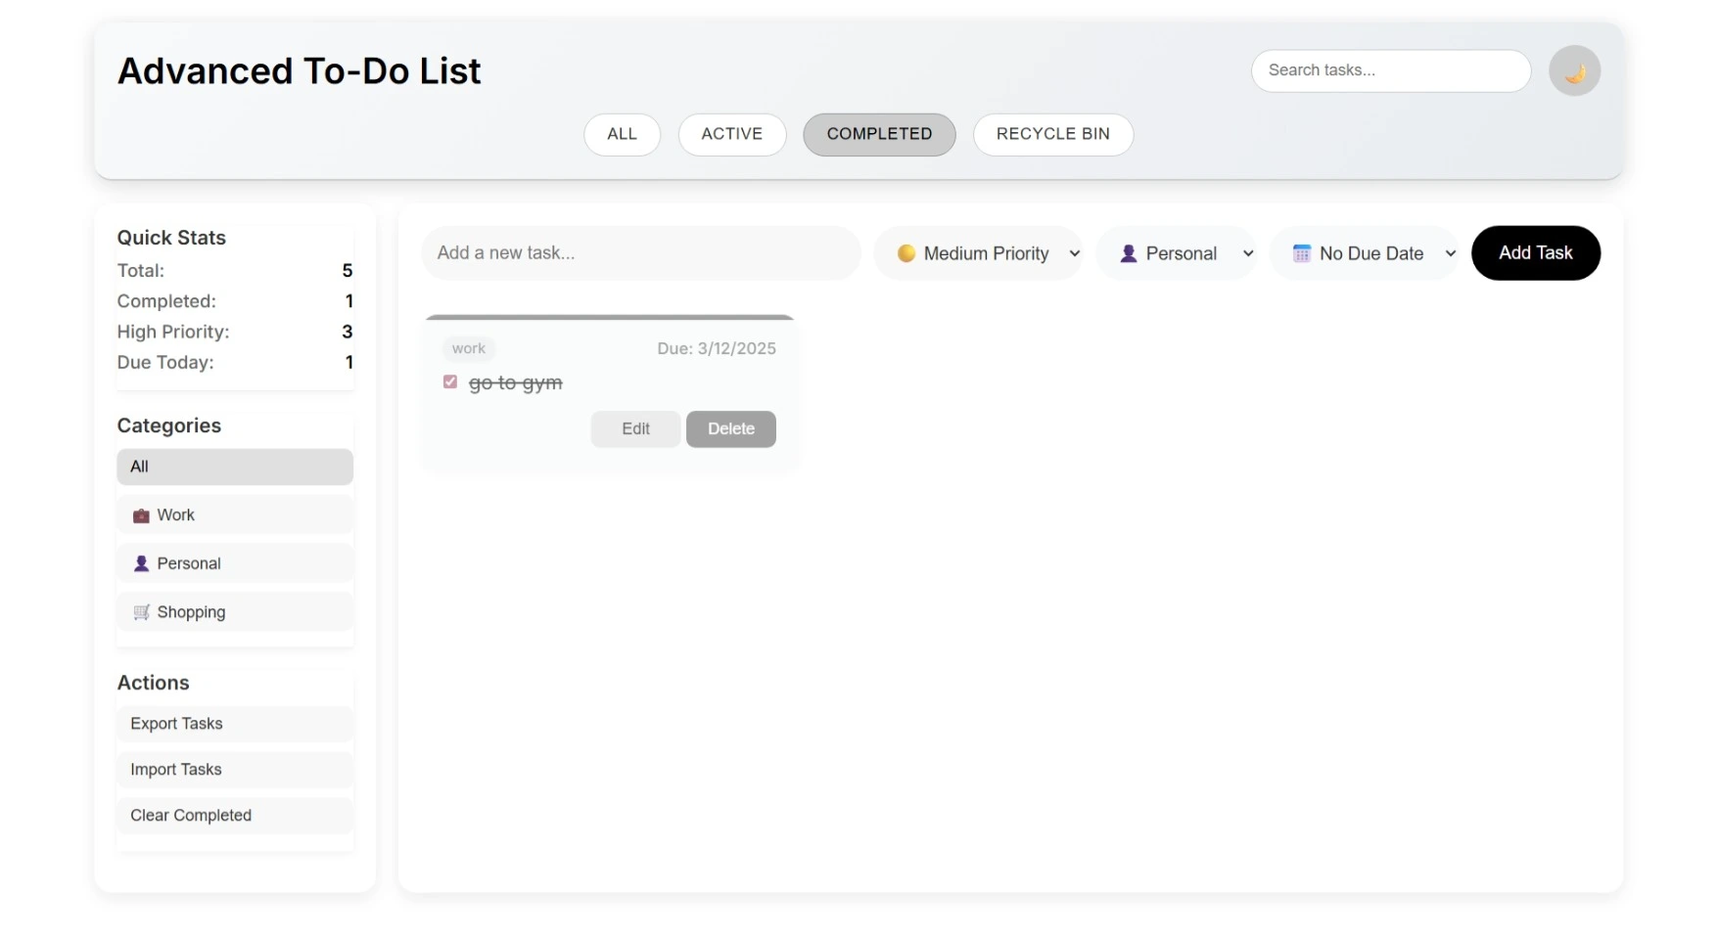
Task: Click the Search tasks box
Action: click(x=1389, y=70)
